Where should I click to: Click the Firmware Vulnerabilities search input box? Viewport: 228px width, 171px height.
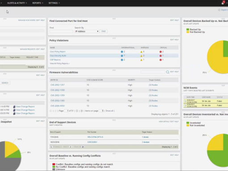point(153,72)
